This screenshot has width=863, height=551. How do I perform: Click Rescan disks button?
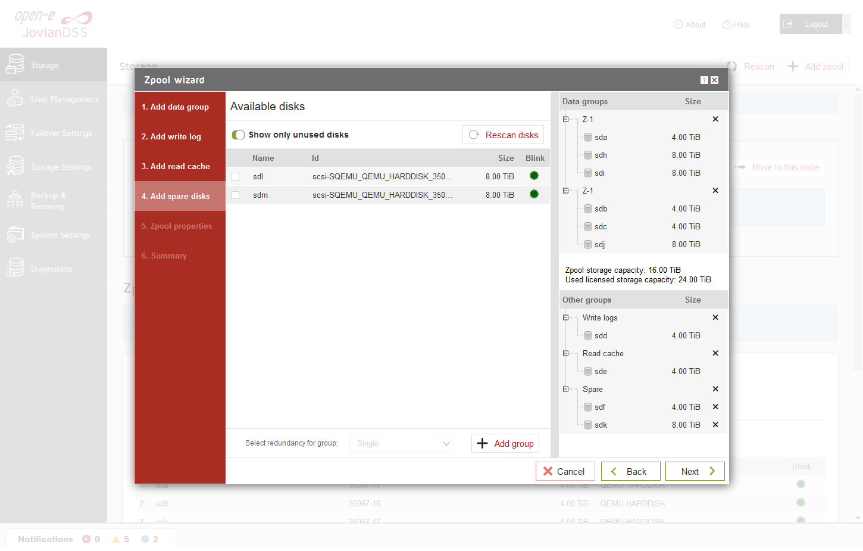[x=503, y=135]
